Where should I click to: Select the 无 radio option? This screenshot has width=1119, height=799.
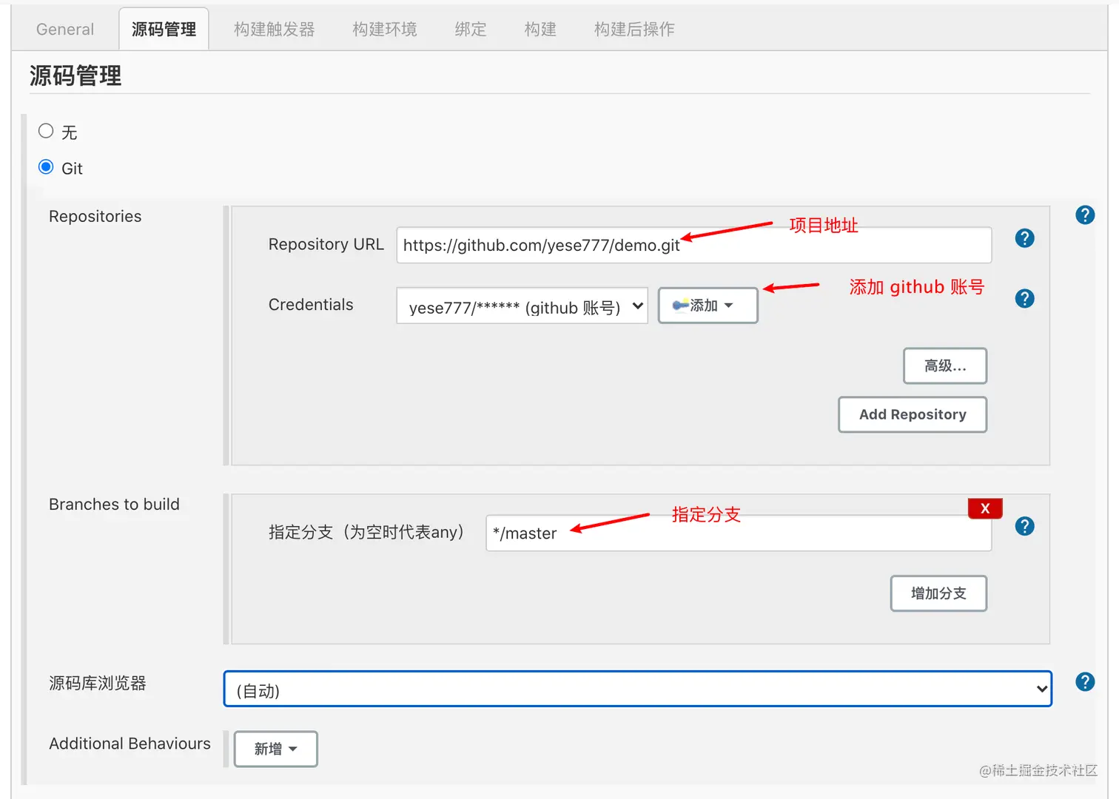click(x=46, y=131)
